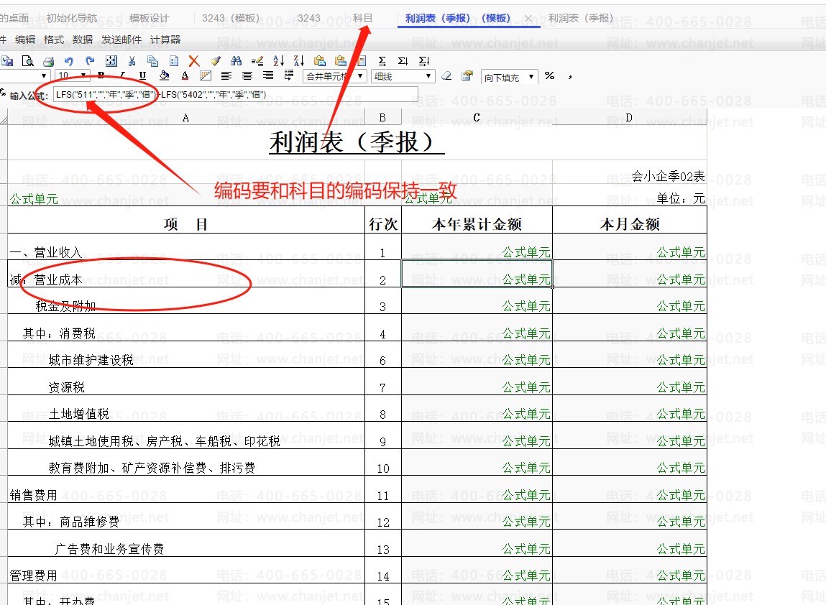Pick fill color with paint bucket

point(164,75)
